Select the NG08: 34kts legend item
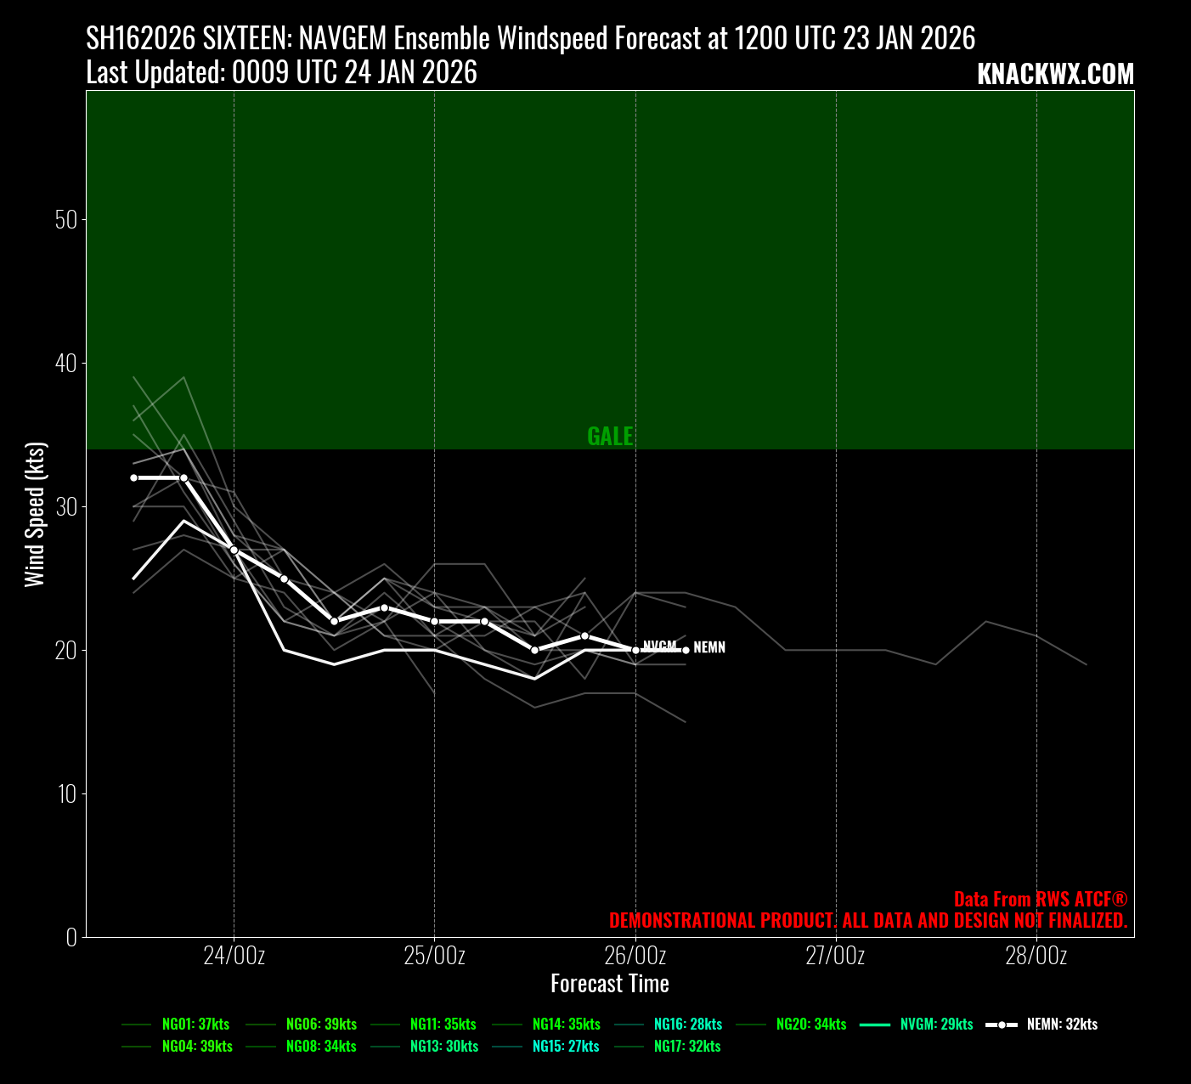The width and height of the screenshot is (1191, 1084). coord(321,1047)
